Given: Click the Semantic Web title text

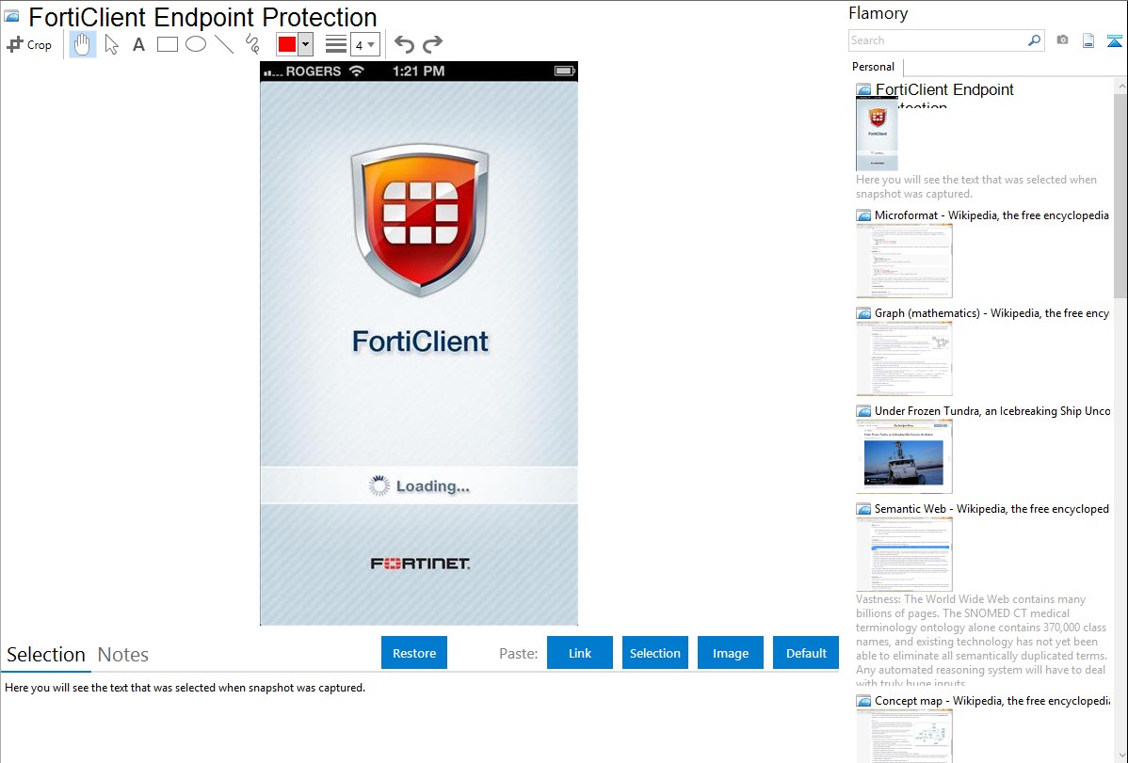Looking at the screenshot, I should (x=991, y=508).
